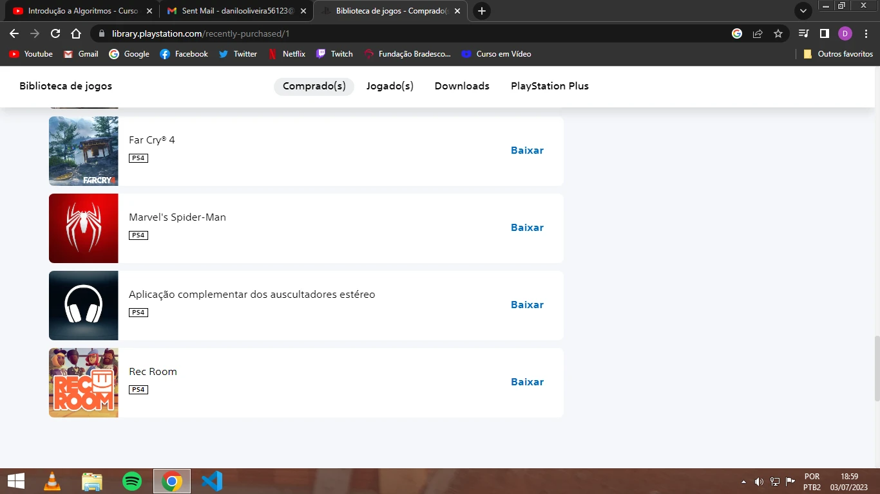Viewport: 880px width, 494px height.
Task: Open Spotify from the taskbar
Action: (x=132, y=481)
